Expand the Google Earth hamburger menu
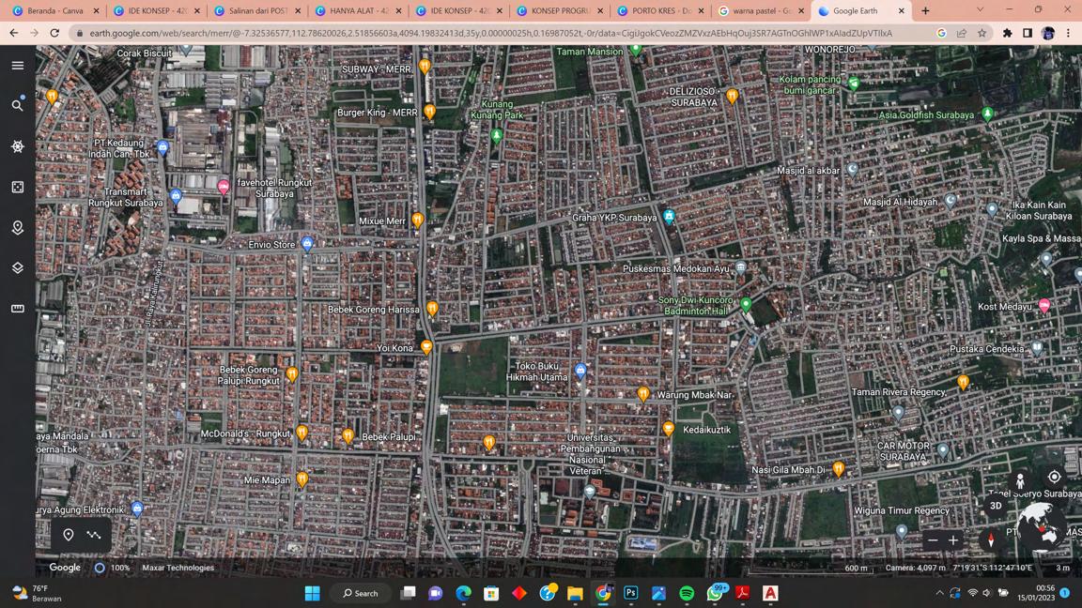 click(x=17, y=66)
